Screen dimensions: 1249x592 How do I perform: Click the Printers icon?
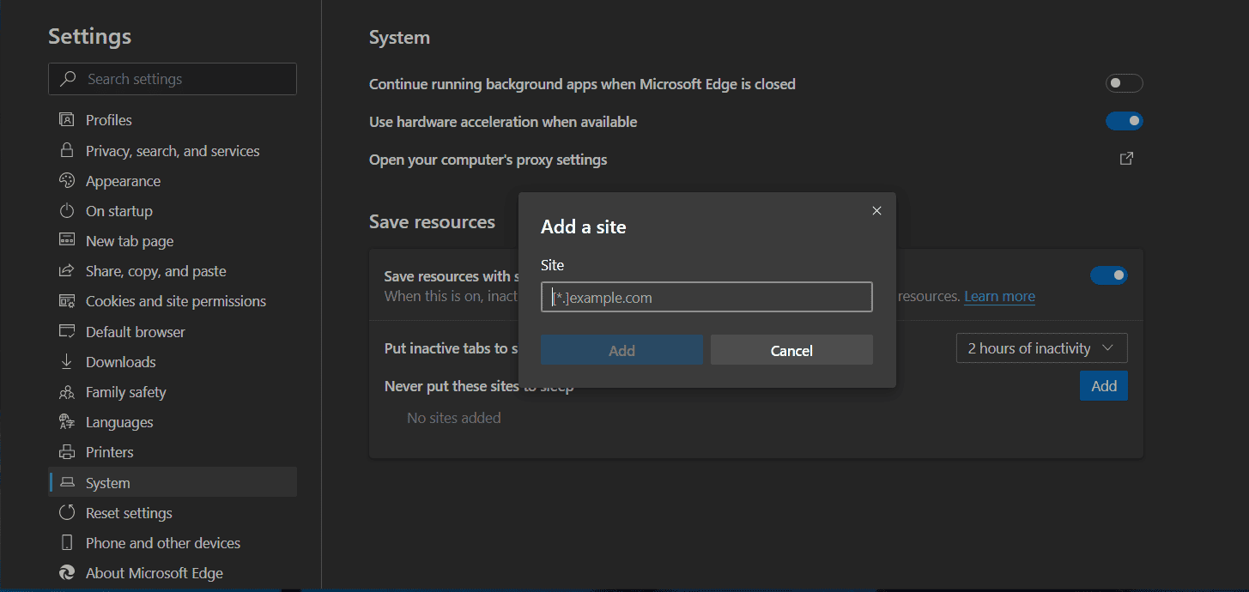click(x=67, y=451)
